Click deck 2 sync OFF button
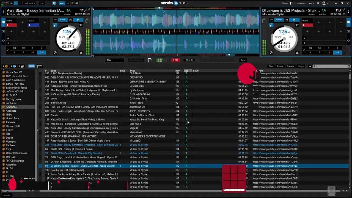The image size is (352, 198). (x=271, y=20)
